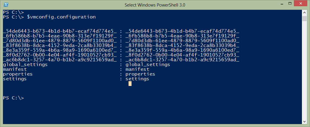Click the global_settings property name

pyautogui.click(x=25, y=65)
